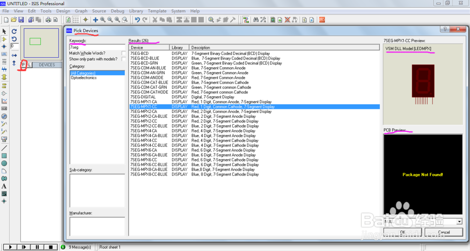Click the New Design file icon
Image resolution: width=470 pixels, height=251 pixels.
[6, 20]
